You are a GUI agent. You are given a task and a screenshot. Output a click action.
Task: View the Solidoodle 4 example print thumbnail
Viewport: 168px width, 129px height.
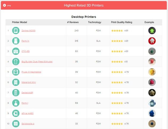coord(152,124)
